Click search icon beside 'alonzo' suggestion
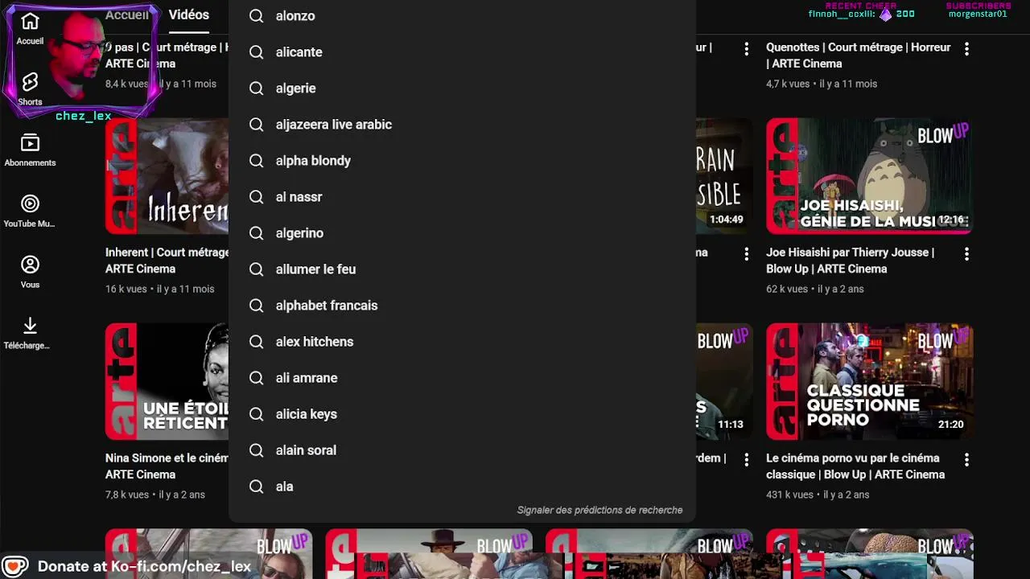 pyautogui.click(x=257, y=16)
